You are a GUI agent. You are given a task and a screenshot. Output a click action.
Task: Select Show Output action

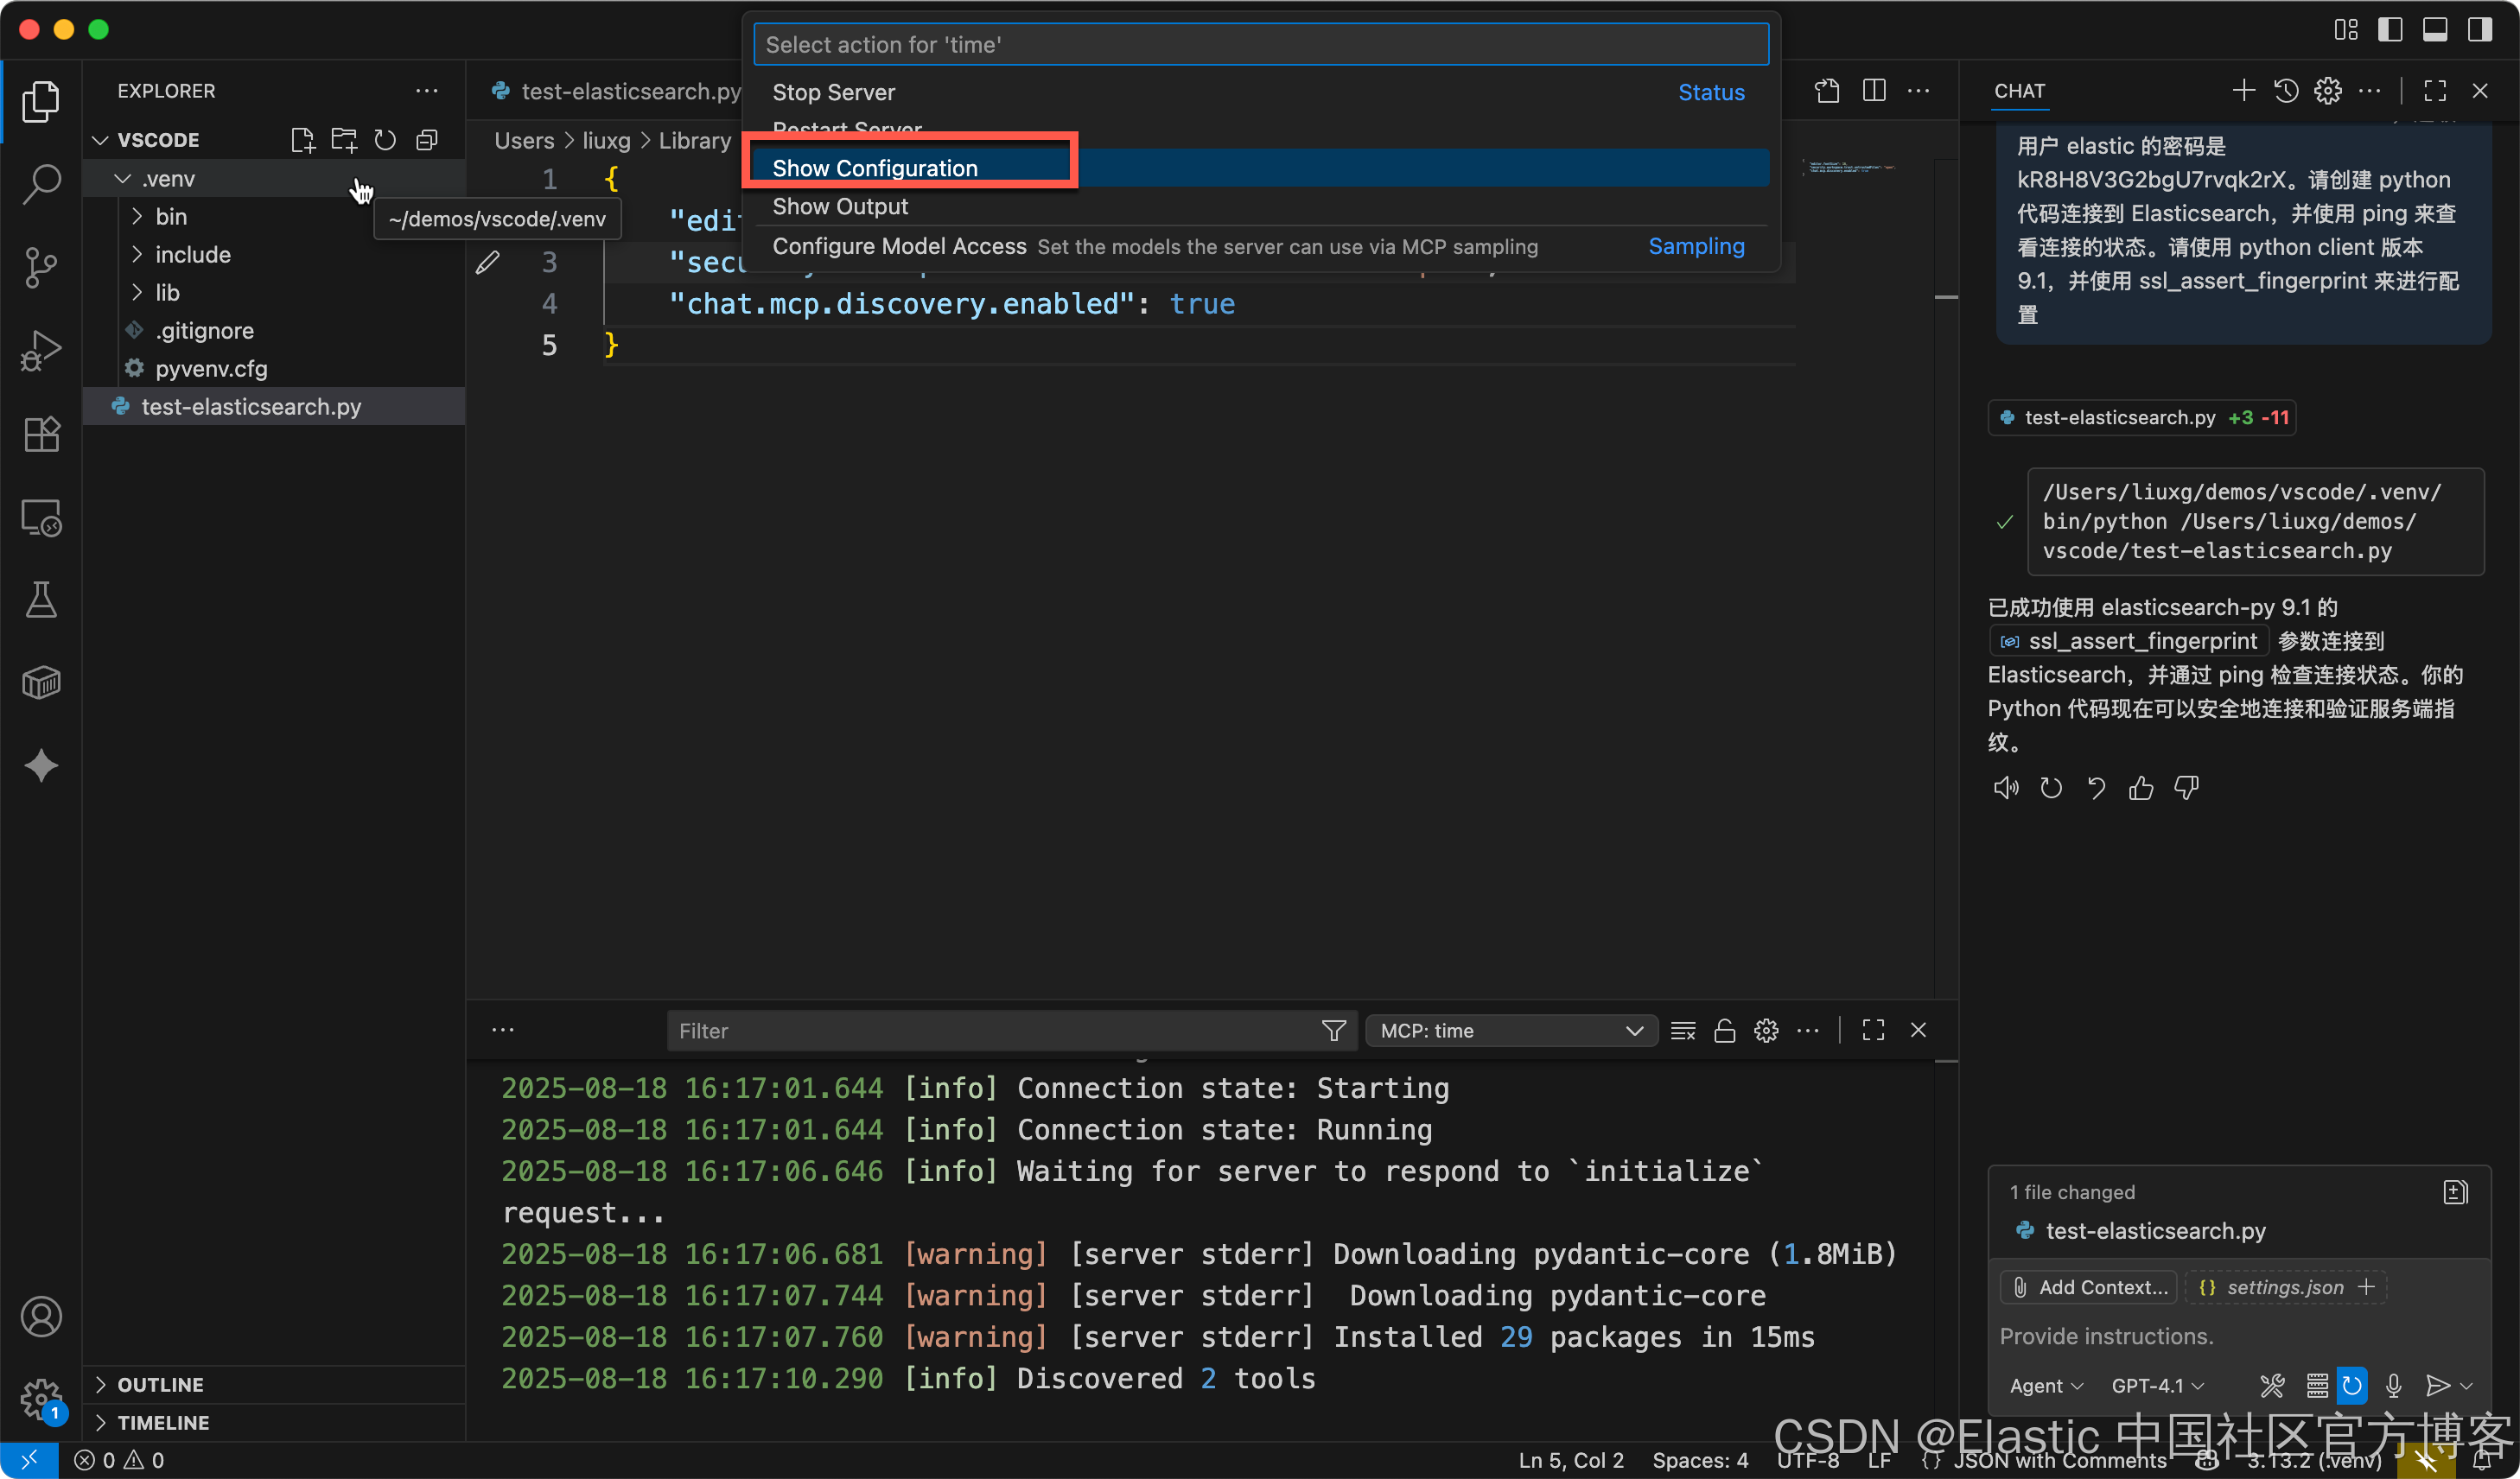pyautogui.click(x=1260, y=206)
